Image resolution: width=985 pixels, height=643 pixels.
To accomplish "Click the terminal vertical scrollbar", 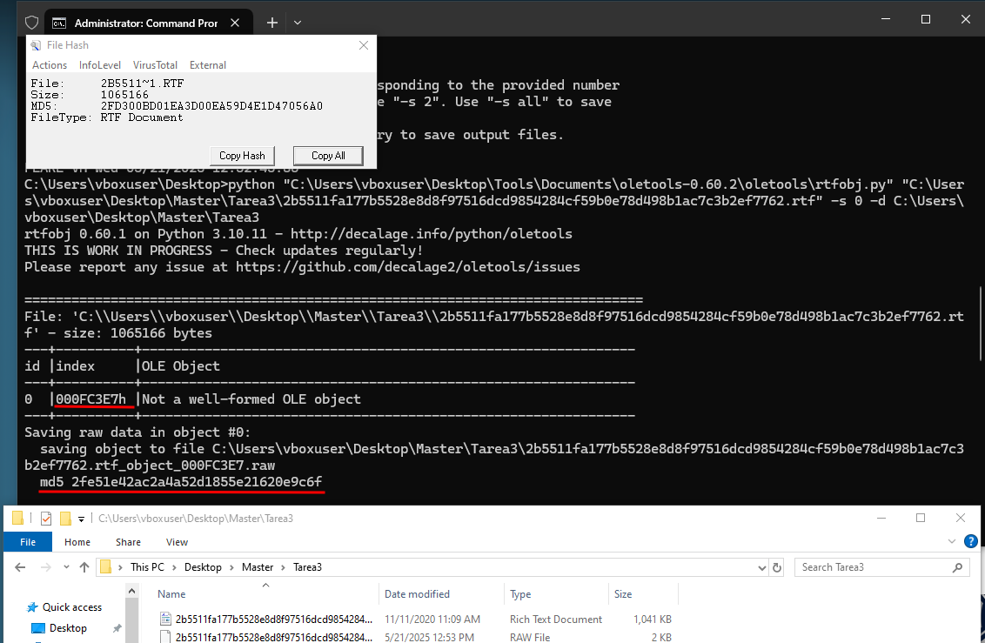I will click(982, 324).
